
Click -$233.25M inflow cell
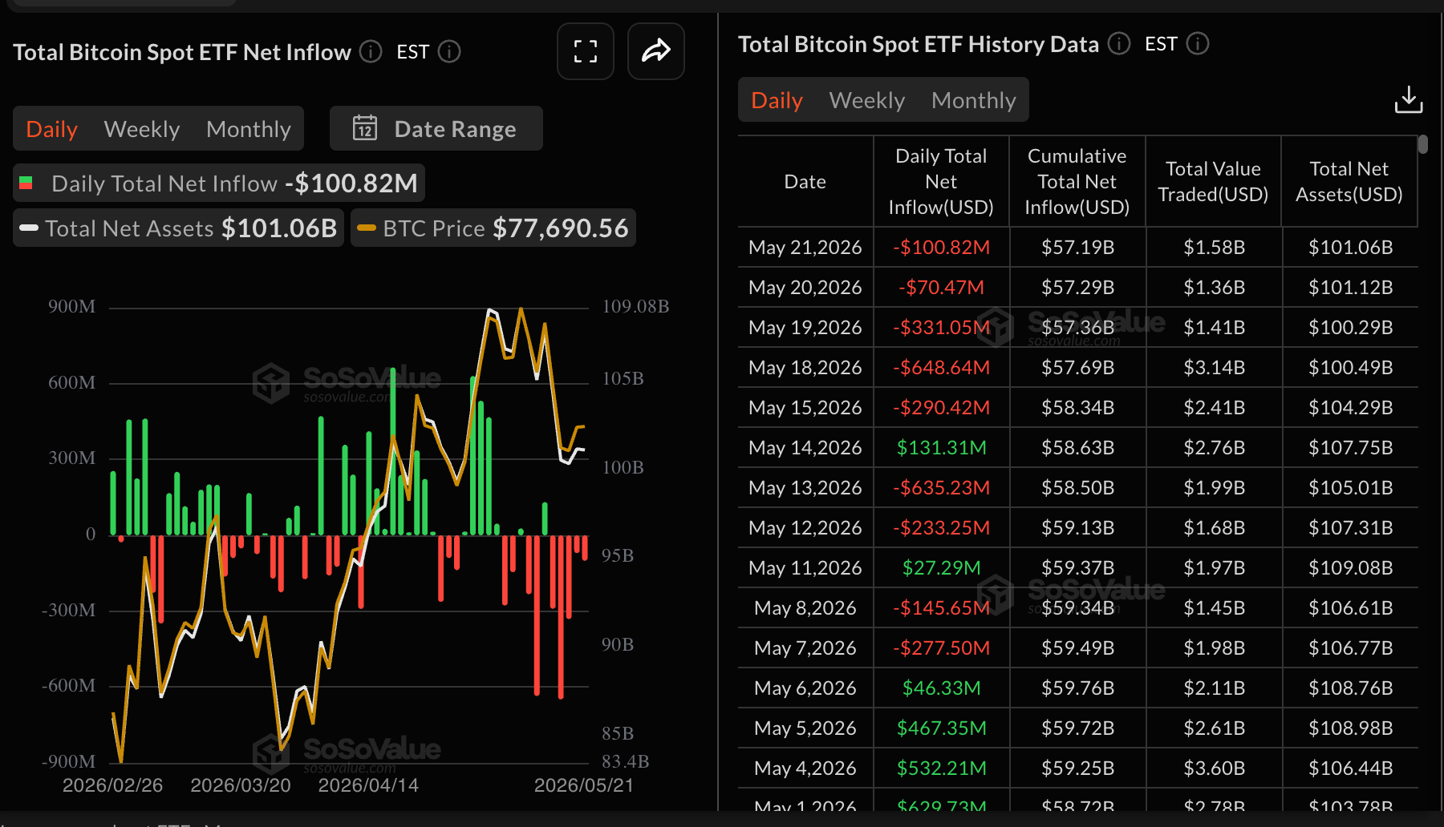tap(941, 528)
